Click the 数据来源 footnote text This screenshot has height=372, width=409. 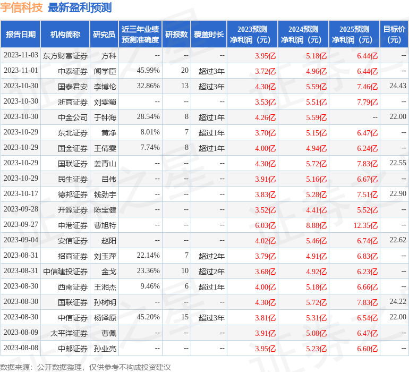(86, 367)
